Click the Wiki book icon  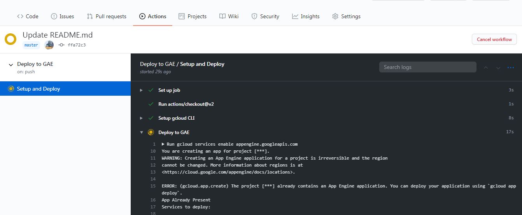point(222,16)
